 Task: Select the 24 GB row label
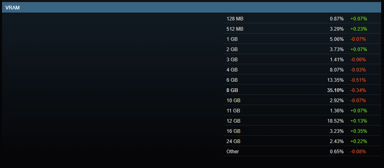[x=233, y=141]
